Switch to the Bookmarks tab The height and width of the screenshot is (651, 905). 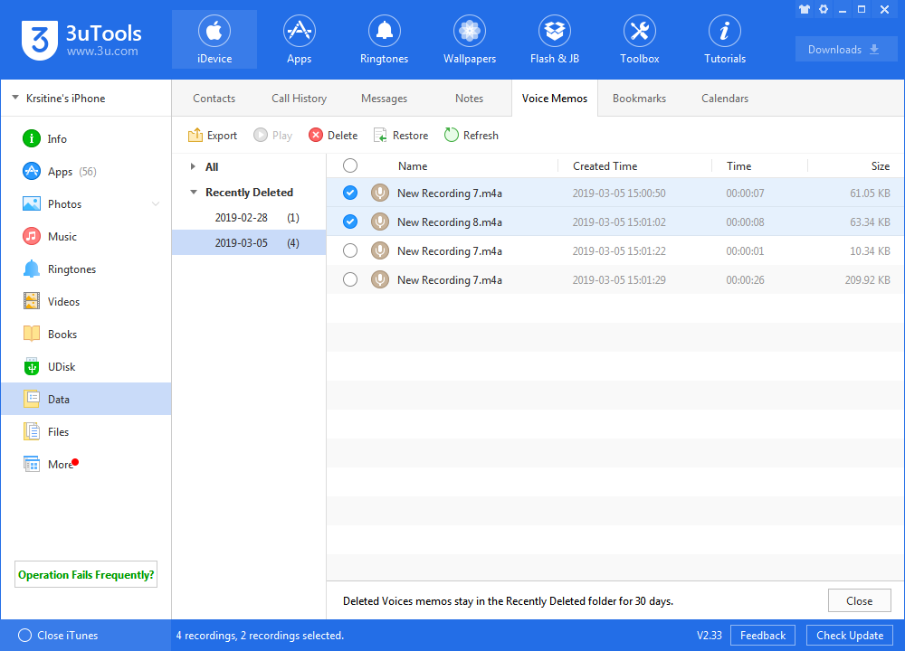(x=640, y=98)
